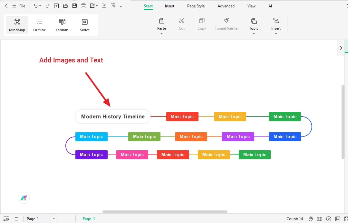
Task: Open the map navigator icon
Action: (319, 219)
